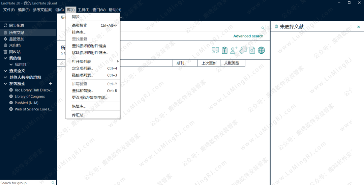
Task: Expand the 打开项列表 submenu arrow
Action: (x=118, y=61)
